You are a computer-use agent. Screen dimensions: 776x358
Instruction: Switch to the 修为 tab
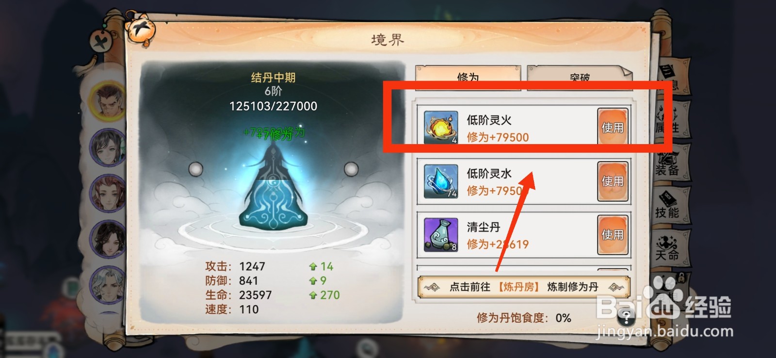coord(468,78)
